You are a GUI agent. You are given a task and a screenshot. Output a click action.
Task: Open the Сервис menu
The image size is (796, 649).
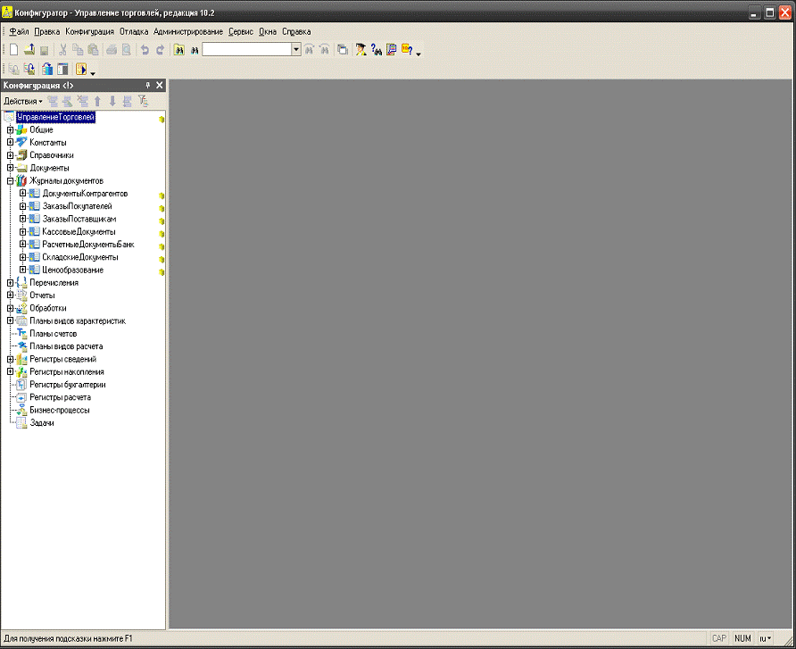tap(241, 31)
